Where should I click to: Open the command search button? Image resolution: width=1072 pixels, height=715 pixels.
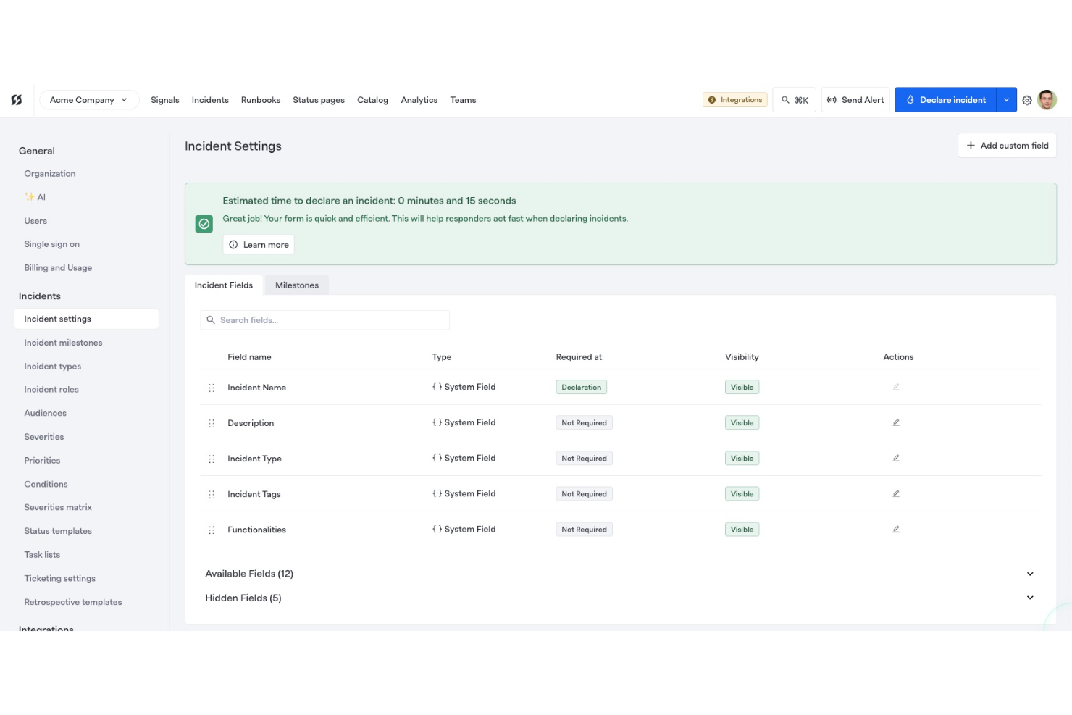point(795,100)
